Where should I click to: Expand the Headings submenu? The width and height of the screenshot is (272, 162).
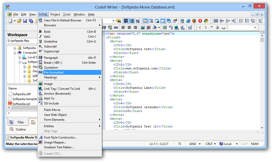[x=70, y=77]
